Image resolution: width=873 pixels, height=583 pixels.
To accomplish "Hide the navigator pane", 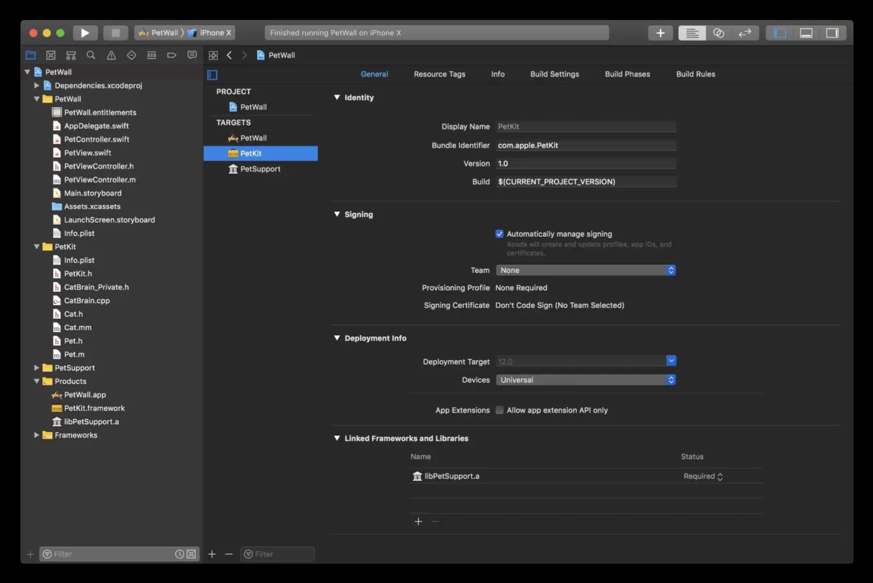I will (780, 33).
